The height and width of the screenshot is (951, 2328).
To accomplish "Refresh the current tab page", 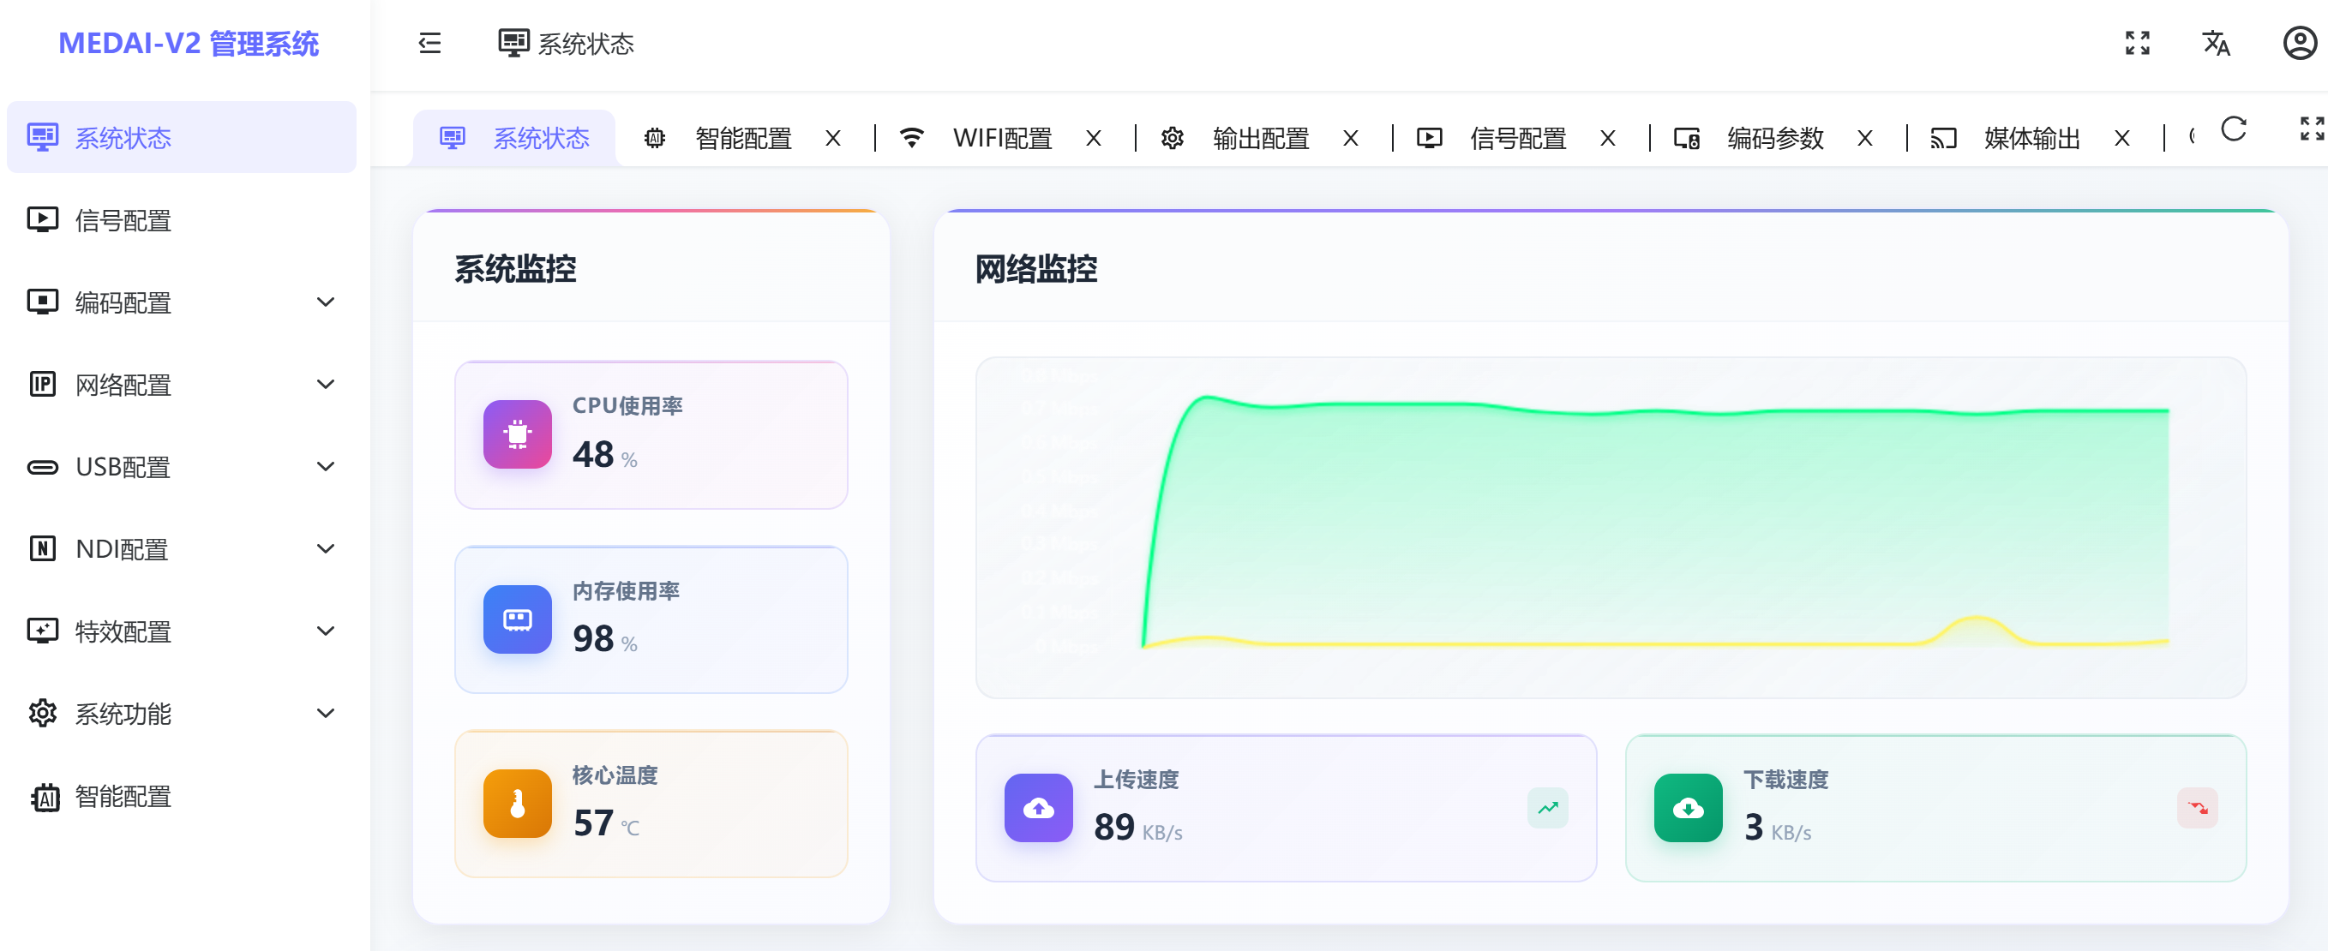I will [2233, 129].
